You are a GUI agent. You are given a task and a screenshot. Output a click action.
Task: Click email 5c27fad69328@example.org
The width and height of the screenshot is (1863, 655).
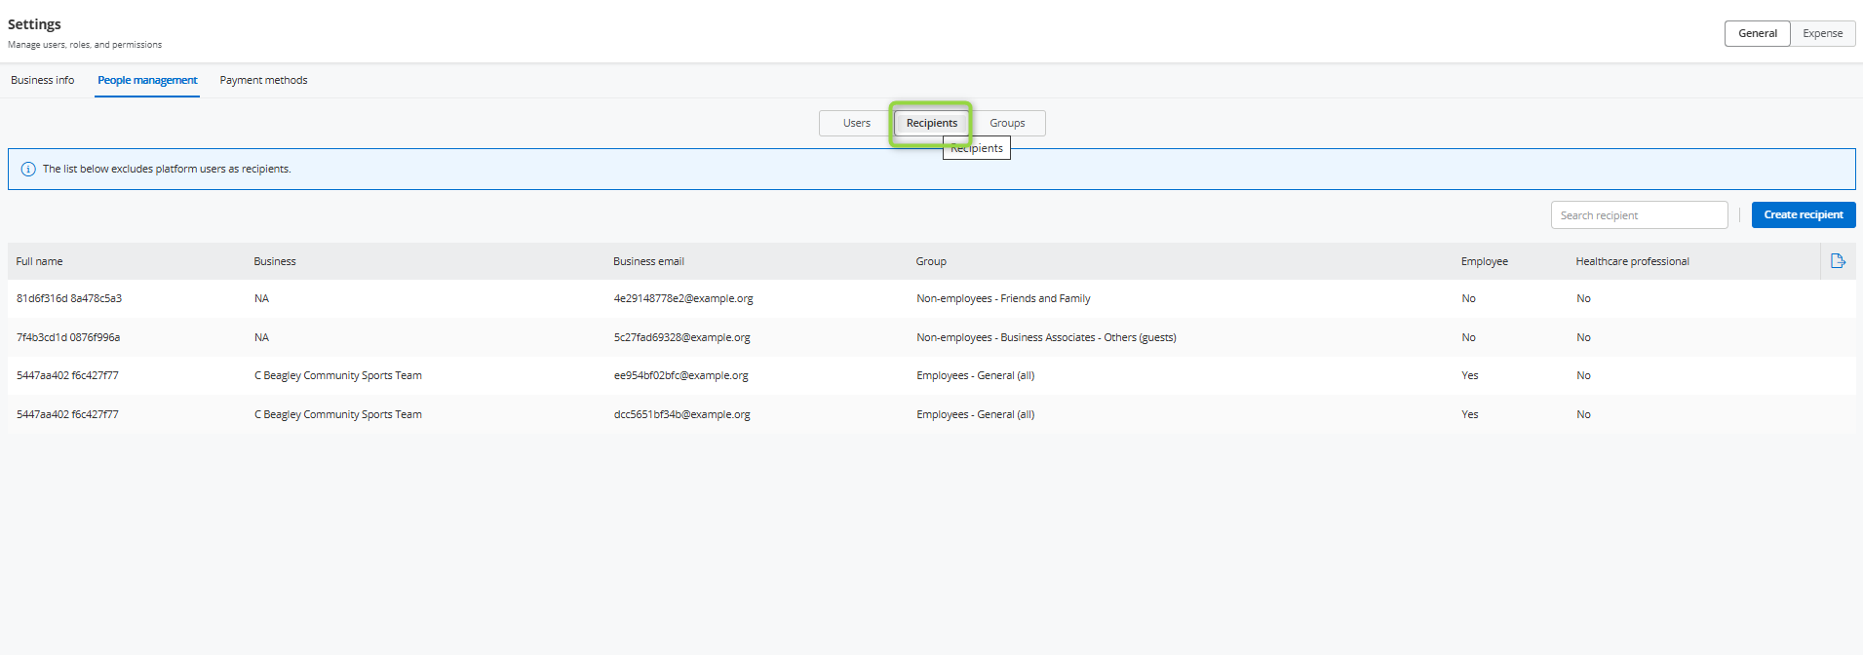681,337
